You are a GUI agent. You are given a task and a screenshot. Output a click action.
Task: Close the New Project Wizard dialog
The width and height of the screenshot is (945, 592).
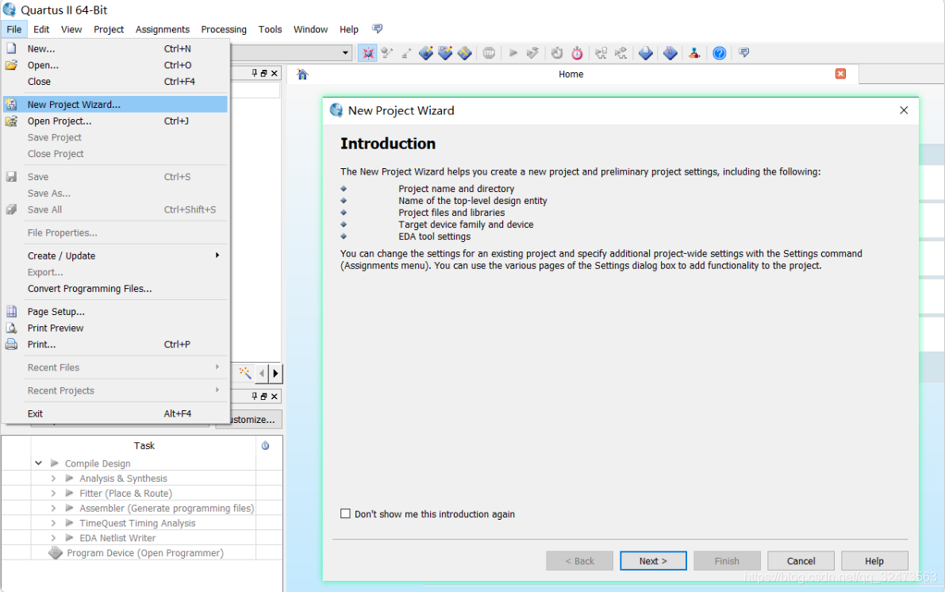point(904,110)
